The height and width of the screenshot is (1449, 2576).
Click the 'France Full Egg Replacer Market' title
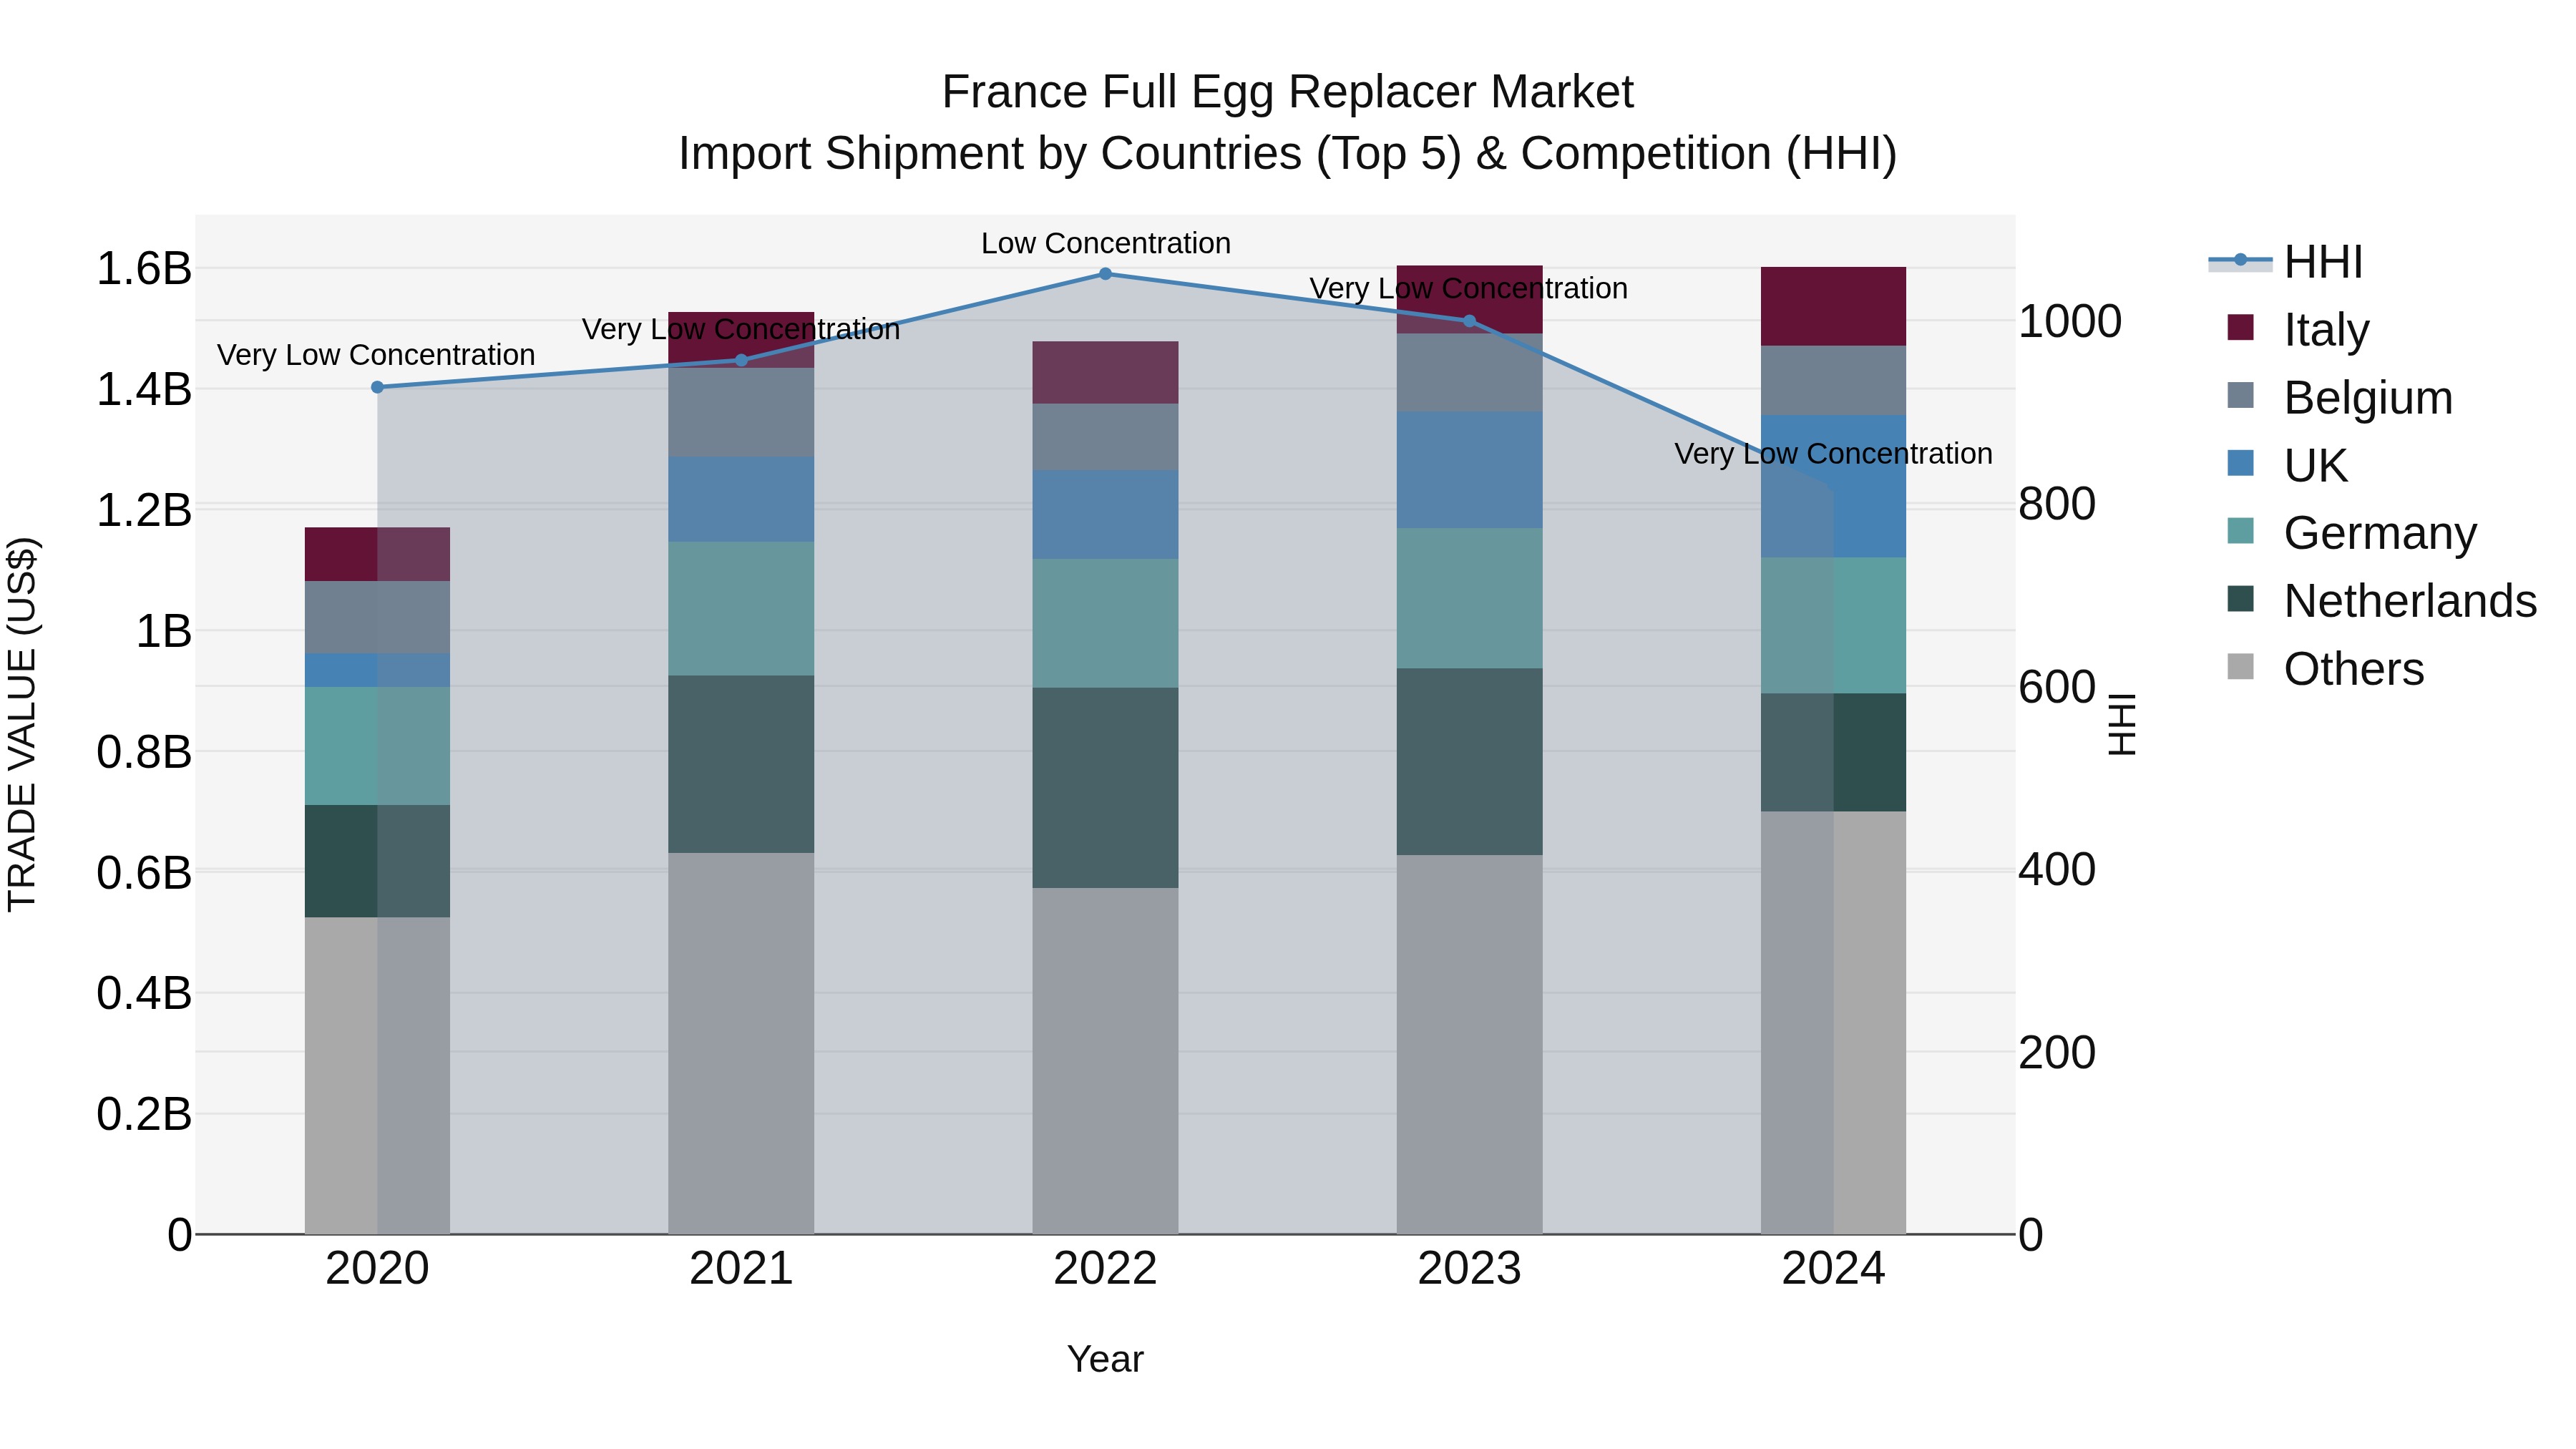1288,93
